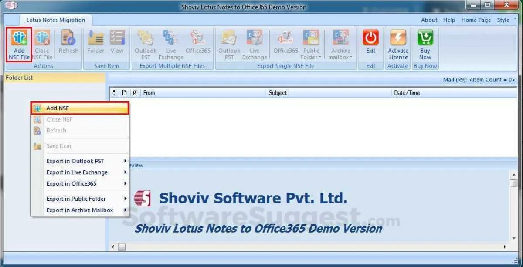Open the About menu
The height and width of the screenshot is (267, 523).
[429, 20]
